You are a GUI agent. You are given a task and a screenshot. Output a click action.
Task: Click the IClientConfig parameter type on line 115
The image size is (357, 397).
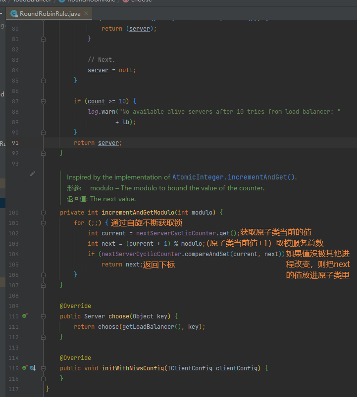click(x=190, y=368)
